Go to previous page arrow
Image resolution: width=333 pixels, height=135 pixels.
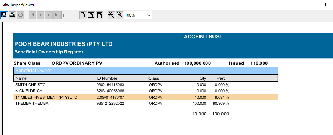[40, 15]
